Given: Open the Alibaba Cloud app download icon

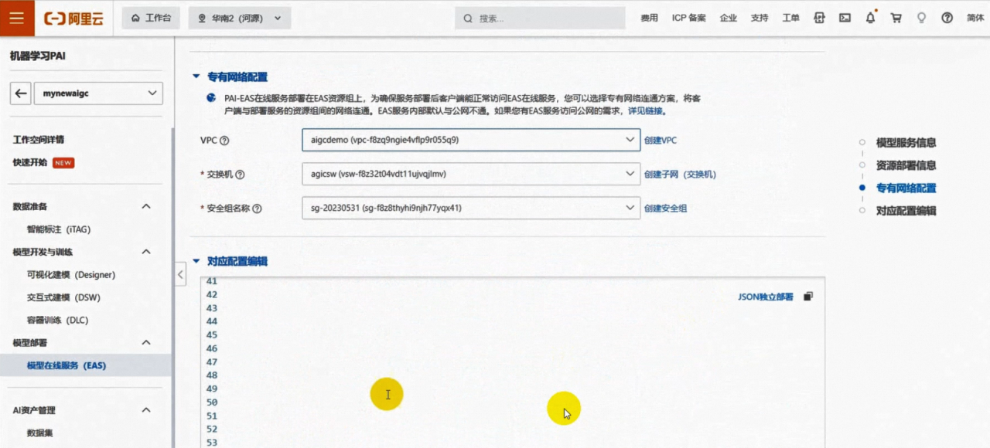Looking at the screenshot, I should (820, 17).
